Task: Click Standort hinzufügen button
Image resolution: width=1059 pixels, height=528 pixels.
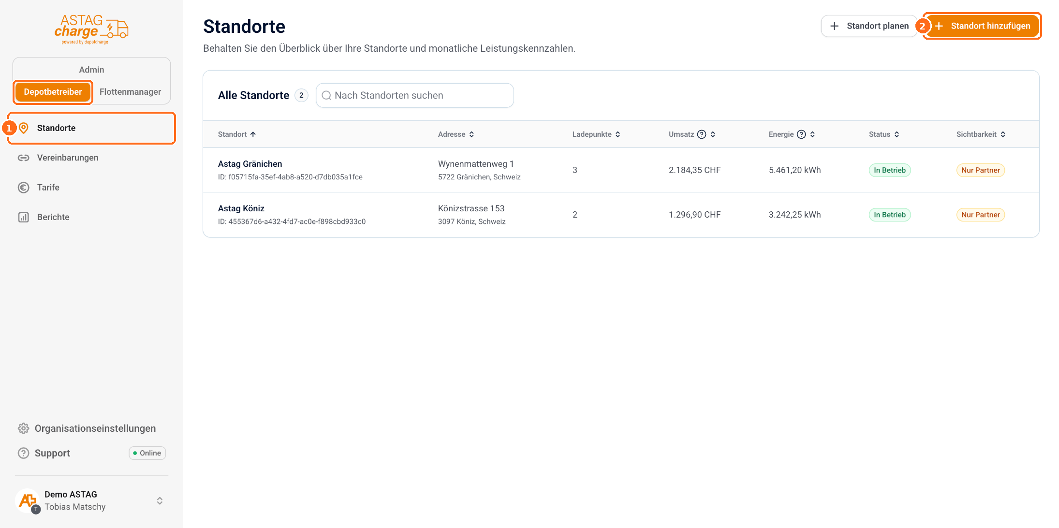Action: pos(983,26)
